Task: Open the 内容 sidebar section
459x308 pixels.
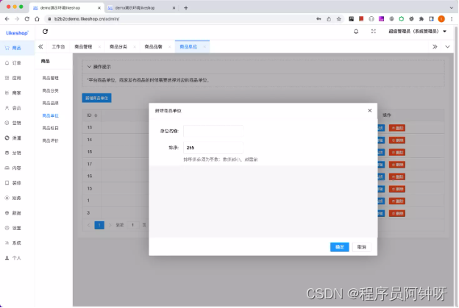Action: tap(13, 168)
